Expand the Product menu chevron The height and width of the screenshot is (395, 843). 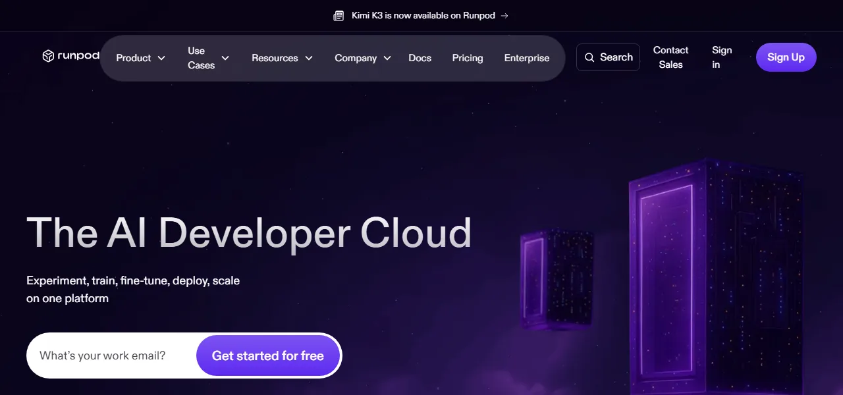(161, 58)
